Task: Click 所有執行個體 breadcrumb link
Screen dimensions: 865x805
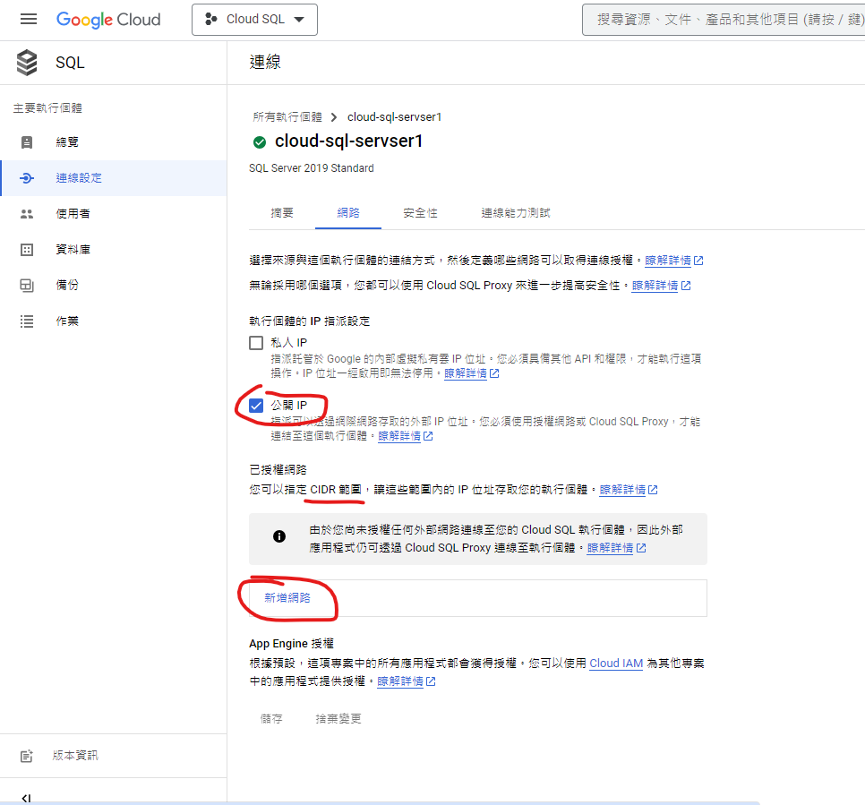Action: 287,117
